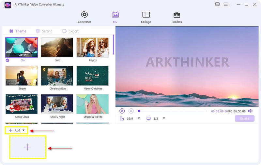Click the Export button

point(244,118)
